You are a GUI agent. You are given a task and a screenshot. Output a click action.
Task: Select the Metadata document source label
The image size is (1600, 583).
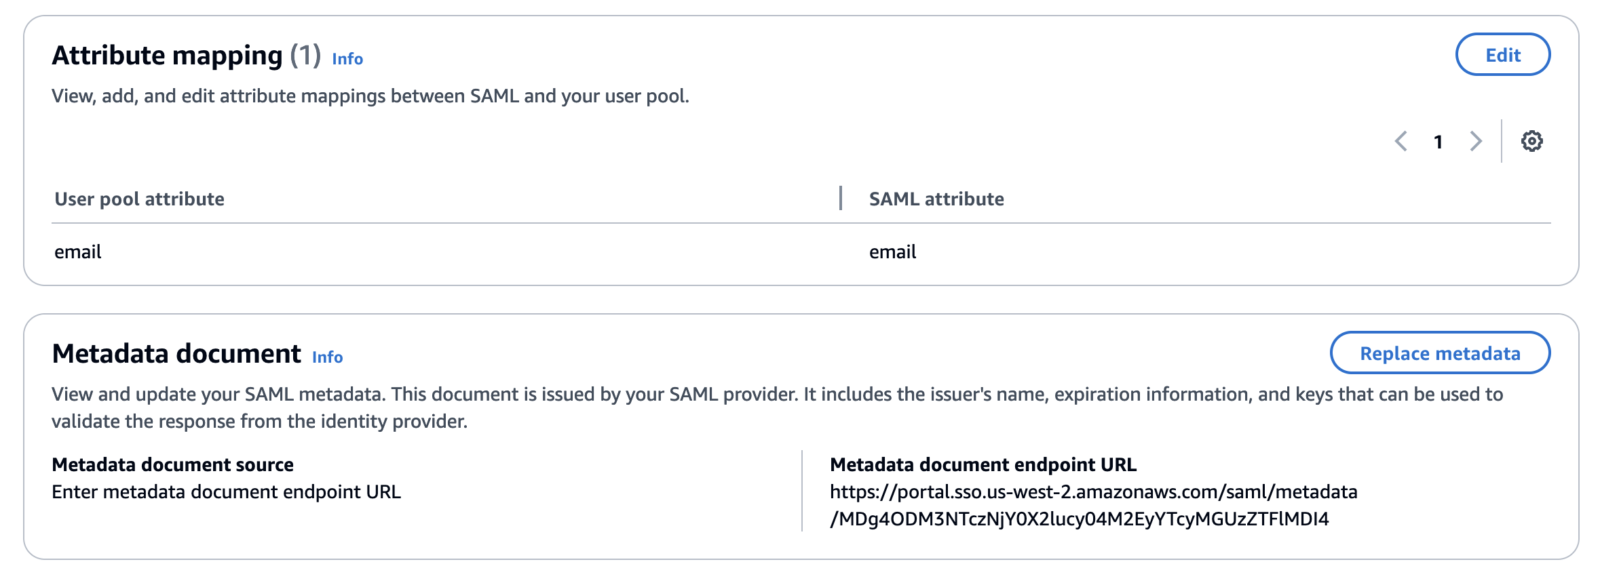[172, 464]
